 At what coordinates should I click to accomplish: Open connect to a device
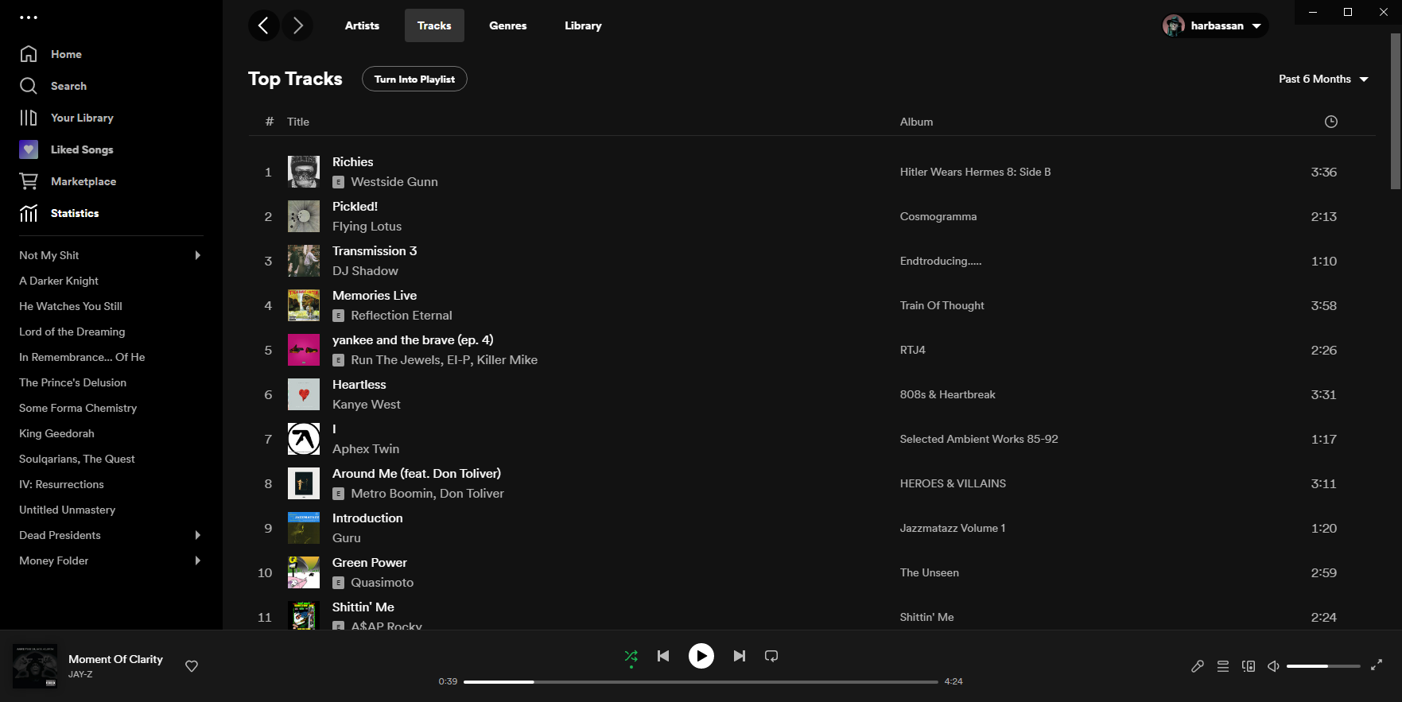[1248, 666]
